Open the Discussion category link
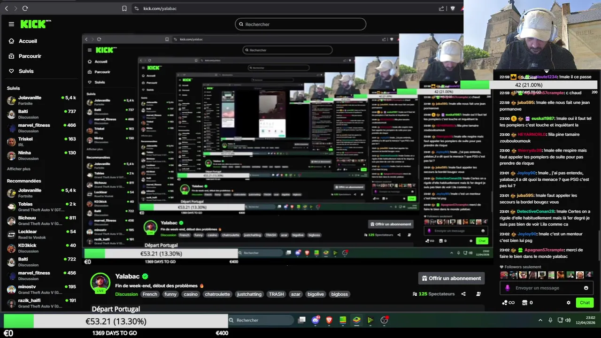 click(x=126, y=294)
